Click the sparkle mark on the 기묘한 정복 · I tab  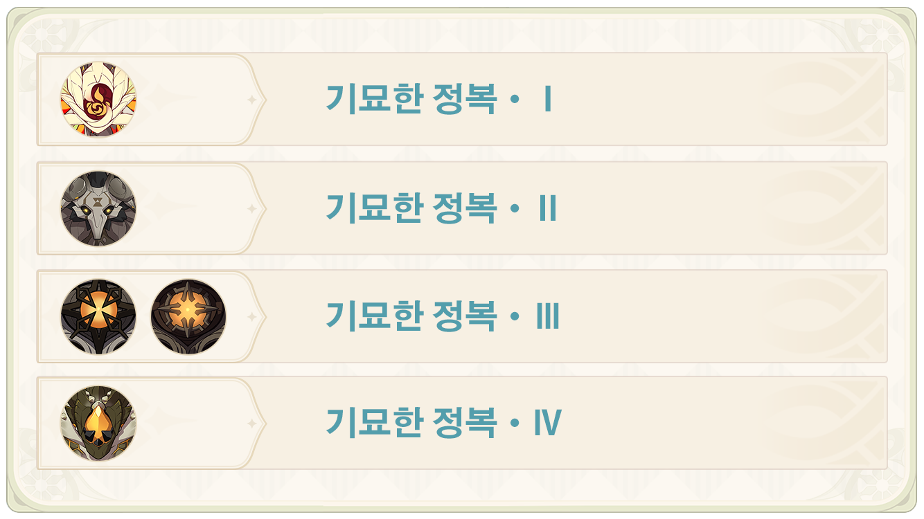point(252,100)
